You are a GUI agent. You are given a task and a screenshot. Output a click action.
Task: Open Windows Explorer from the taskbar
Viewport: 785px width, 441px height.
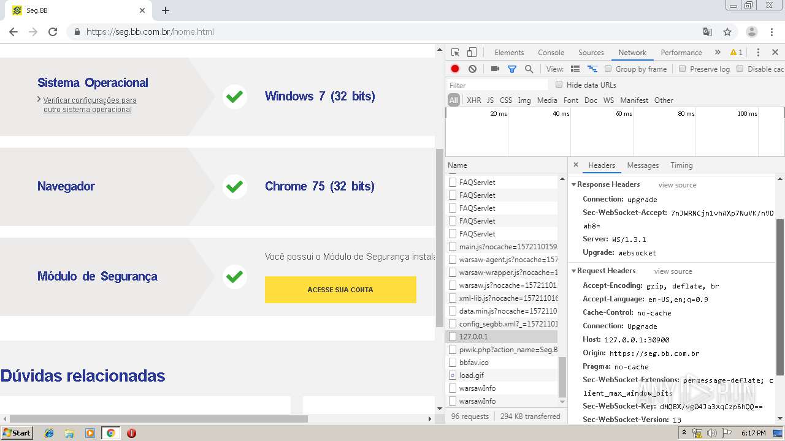click(69, 433)
